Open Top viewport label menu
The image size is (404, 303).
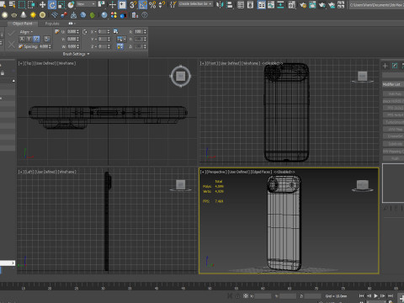(29, 63)
